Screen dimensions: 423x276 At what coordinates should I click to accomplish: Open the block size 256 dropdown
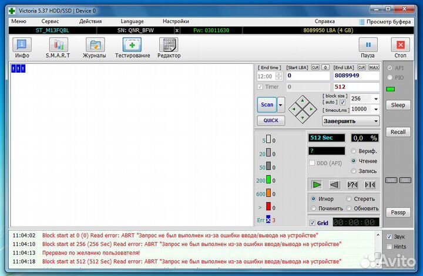click(376, 98)
